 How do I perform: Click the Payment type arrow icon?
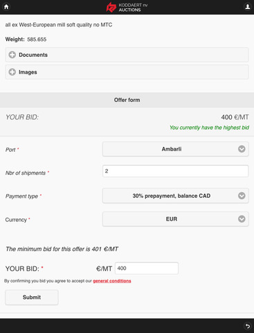click(x=242, y=196)
